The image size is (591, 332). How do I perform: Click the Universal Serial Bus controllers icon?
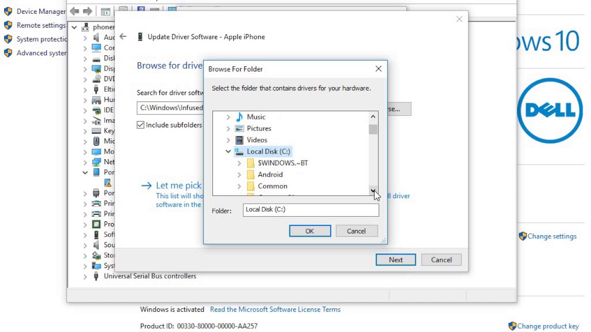tap(96, 276)
